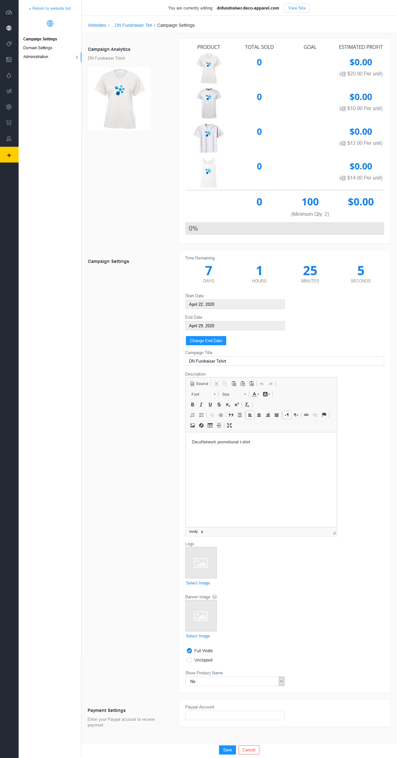Click the block quote icon
397x758 pixels.
click(231, 415)
